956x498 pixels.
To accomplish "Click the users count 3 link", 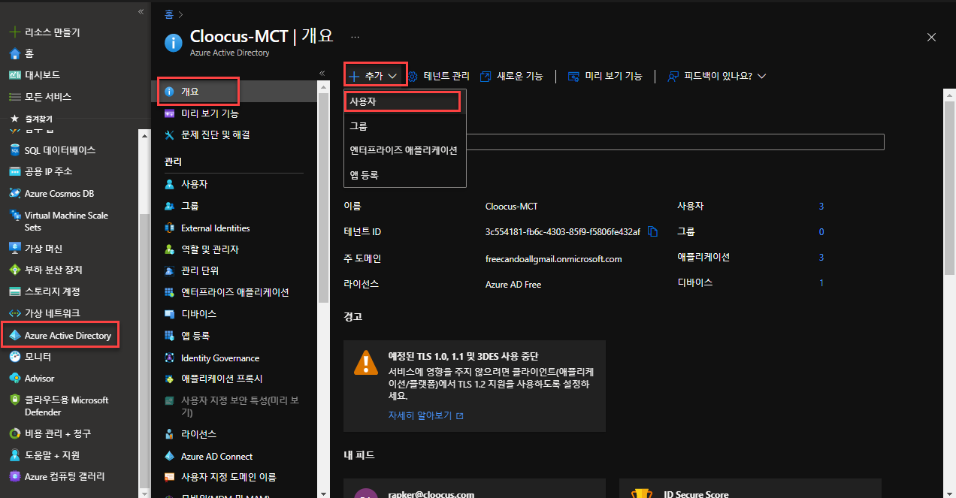I will [x=821, y=207].
